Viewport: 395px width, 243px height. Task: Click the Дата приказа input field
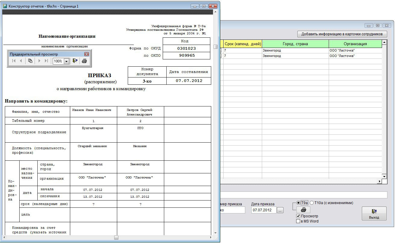[264, 210]
